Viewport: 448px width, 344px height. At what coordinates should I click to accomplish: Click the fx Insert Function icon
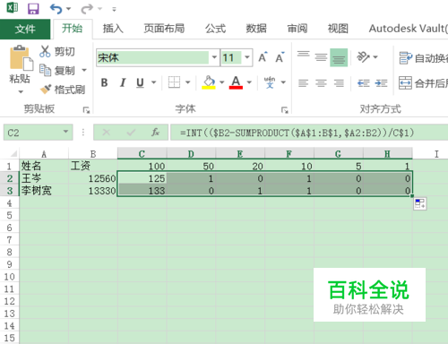pyautogui.click(x=155, y=132)
